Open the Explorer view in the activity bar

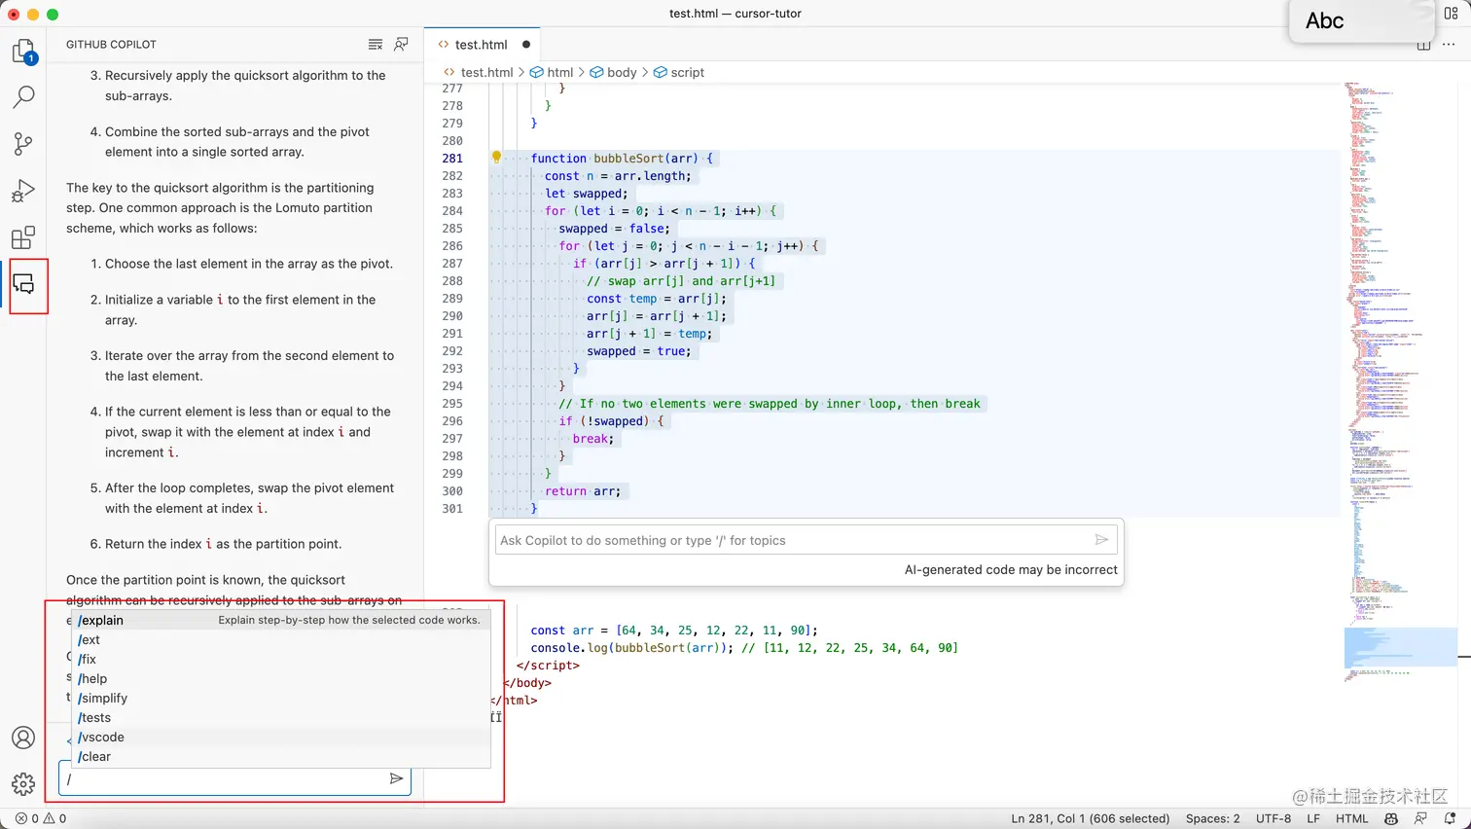(x=23, y=51)
